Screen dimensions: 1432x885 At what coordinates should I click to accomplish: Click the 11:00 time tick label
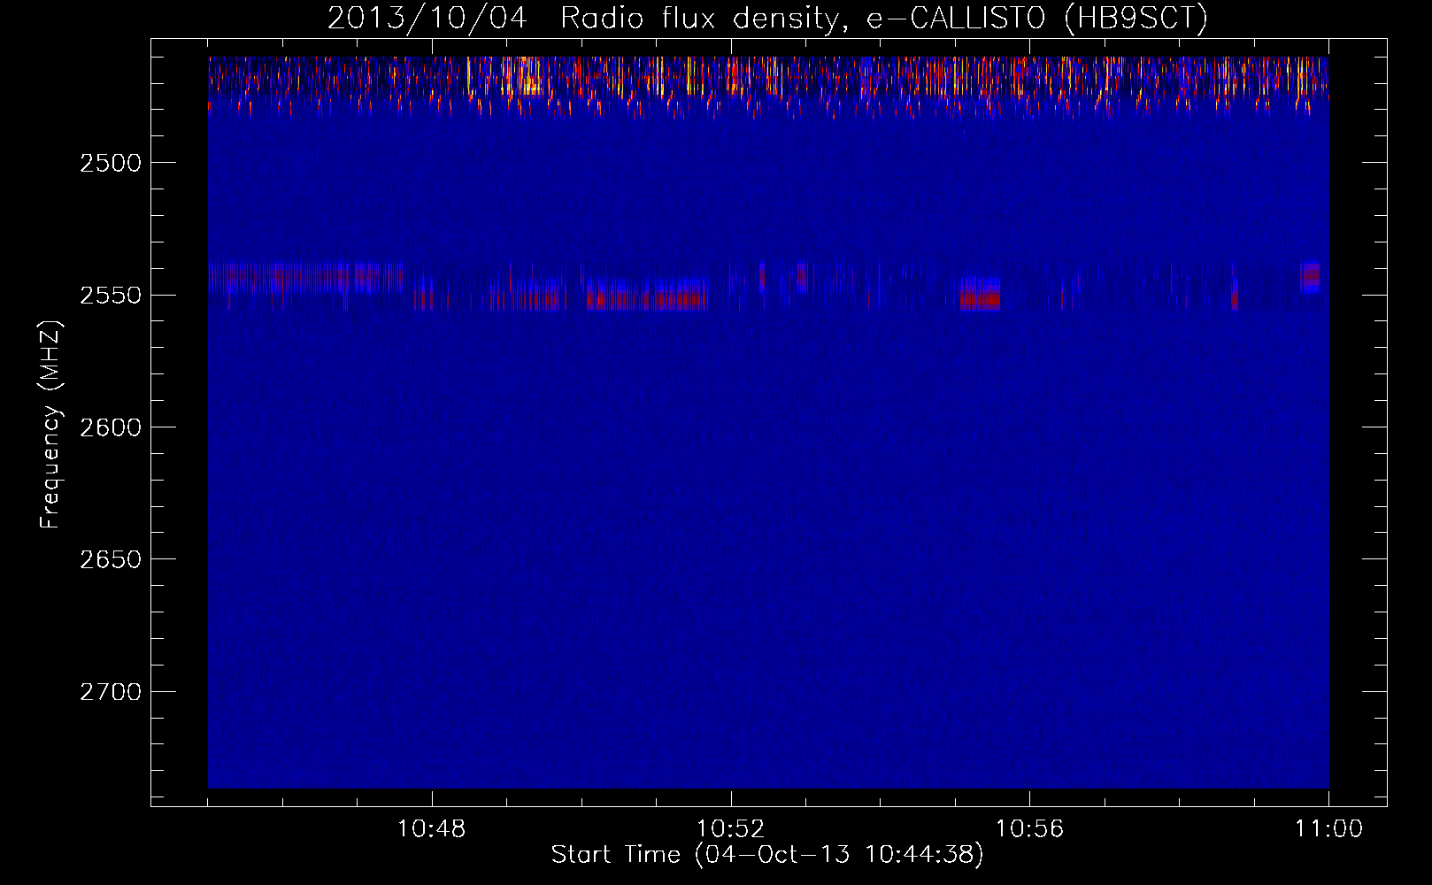pyautogui.click(x=1328, y=829)
